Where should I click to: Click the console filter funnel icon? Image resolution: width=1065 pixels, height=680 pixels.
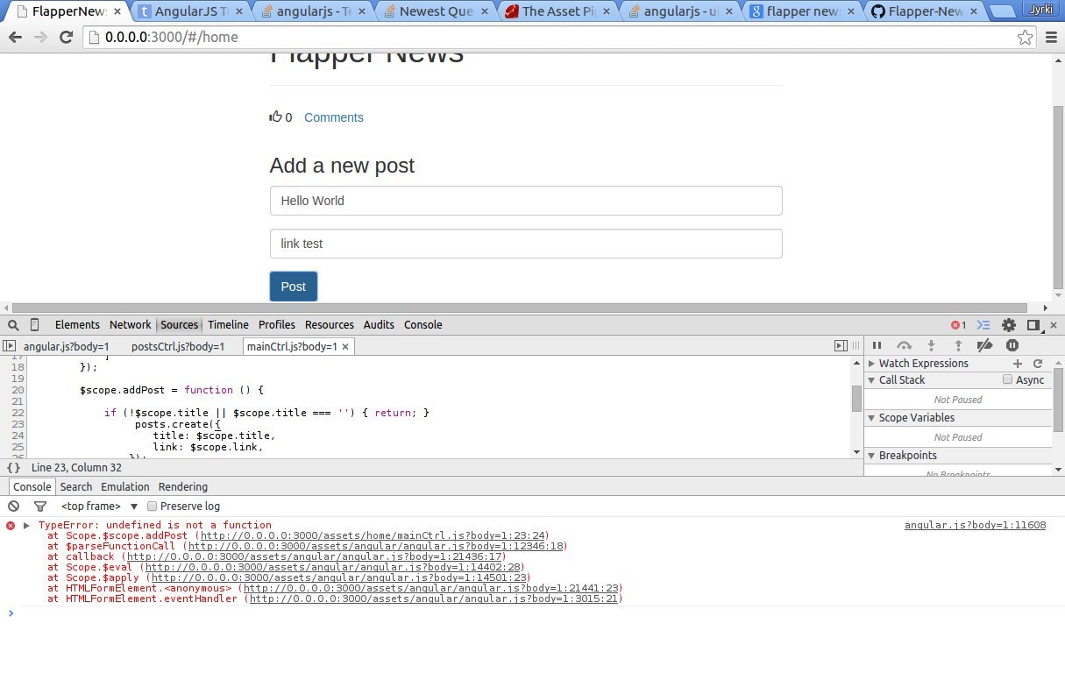[39, 506]
